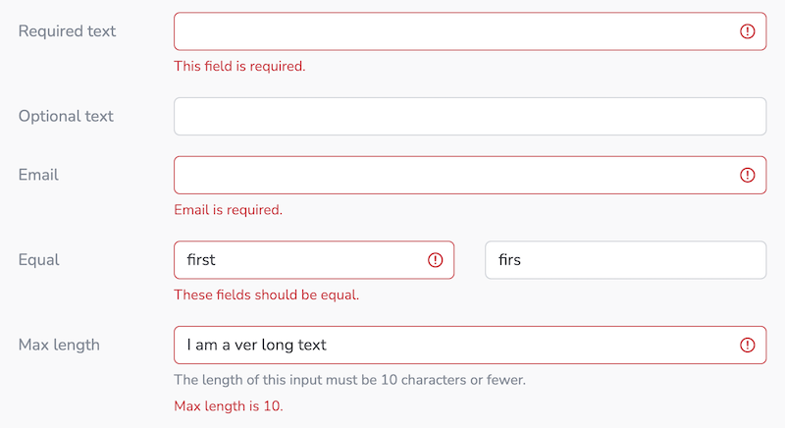Click the 'Equal' field label
Viewport: 785px width, 428px height.
coord(39,260)
